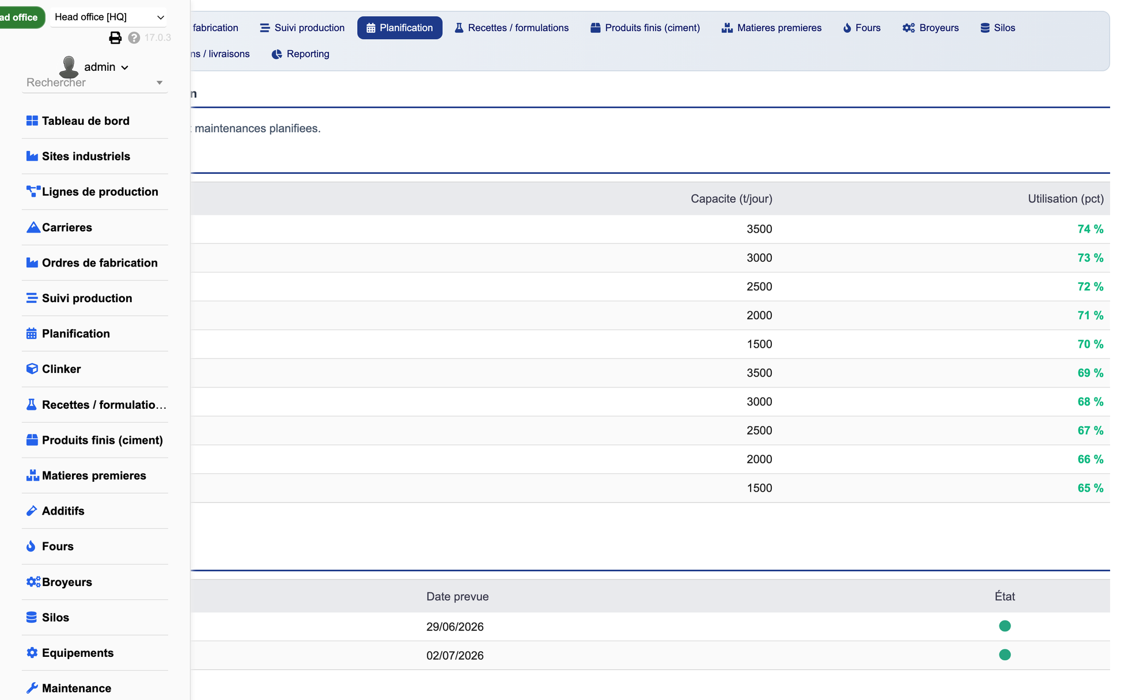Click the Date prevue column header

tap(457, 596)
